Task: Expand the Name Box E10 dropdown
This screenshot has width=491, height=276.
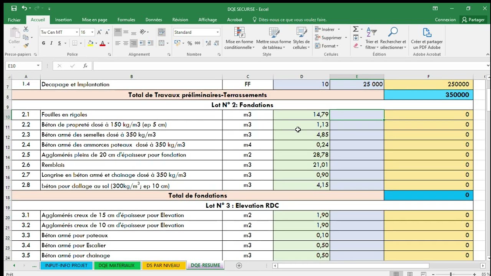Action: [38, 66]
